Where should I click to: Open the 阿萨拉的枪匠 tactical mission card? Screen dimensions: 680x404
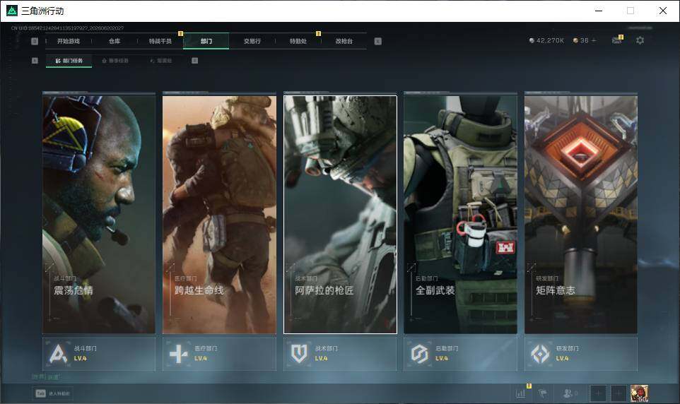click(x=341, y=215)
